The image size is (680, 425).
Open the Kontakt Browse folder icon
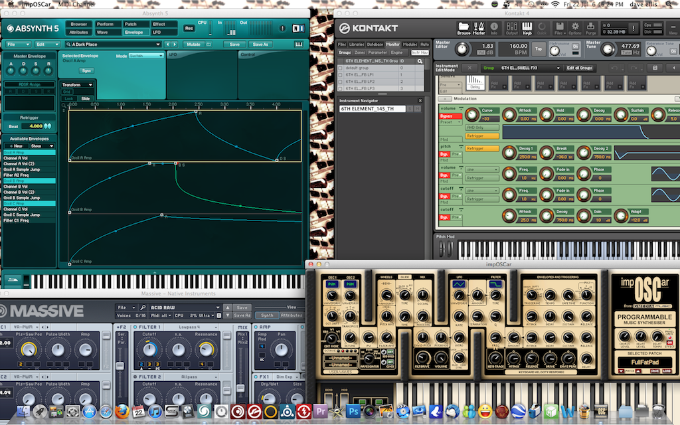coord(463,29)
